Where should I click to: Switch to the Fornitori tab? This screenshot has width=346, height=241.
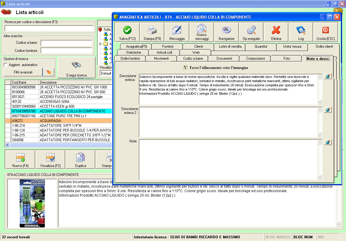[168, 46]
